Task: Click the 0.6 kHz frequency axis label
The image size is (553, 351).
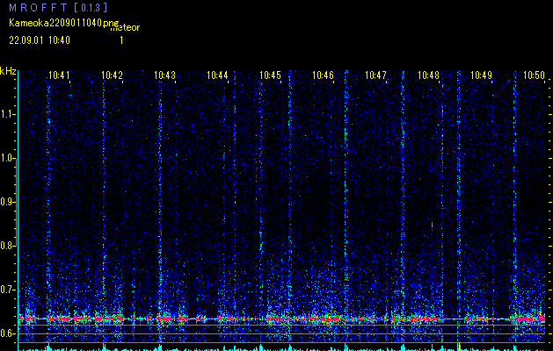Action: 8,333
